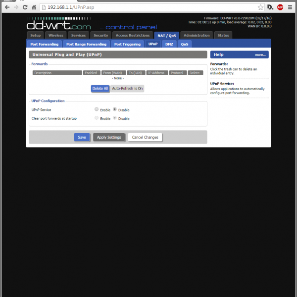Click the browser forward arrow
The height and width of the screenshot is (297, 297).
16,7
